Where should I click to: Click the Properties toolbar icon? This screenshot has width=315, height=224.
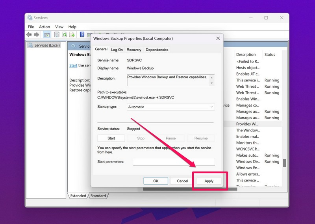pyautogui.click(x=57, y=35)
